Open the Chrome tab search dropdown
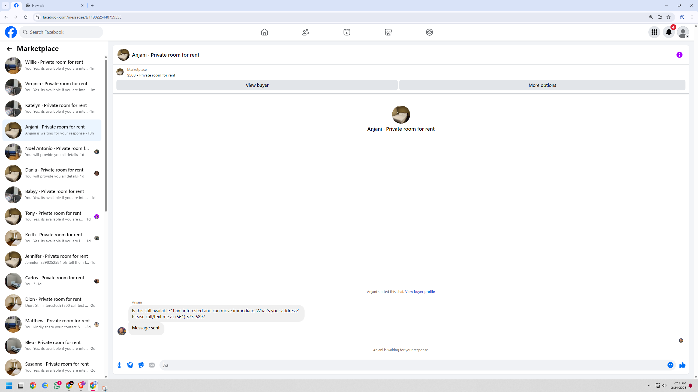This screenshot has height=392, width=698. click(5, 5)
